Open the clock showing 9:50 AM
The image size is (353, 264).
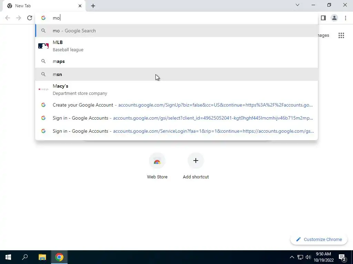[323, 257]
